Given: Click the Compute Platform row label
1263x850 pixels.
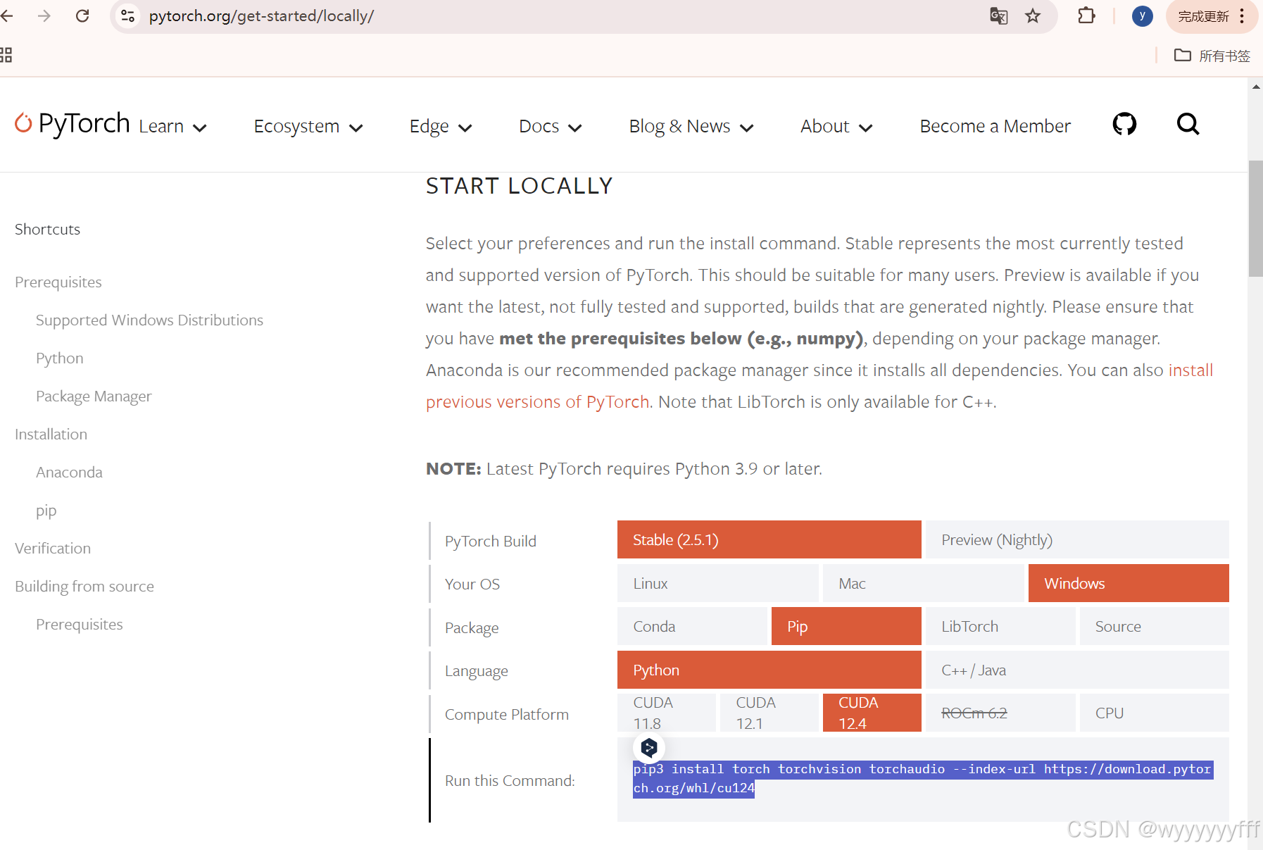Looking at the screenshot, I should [507, 714].
